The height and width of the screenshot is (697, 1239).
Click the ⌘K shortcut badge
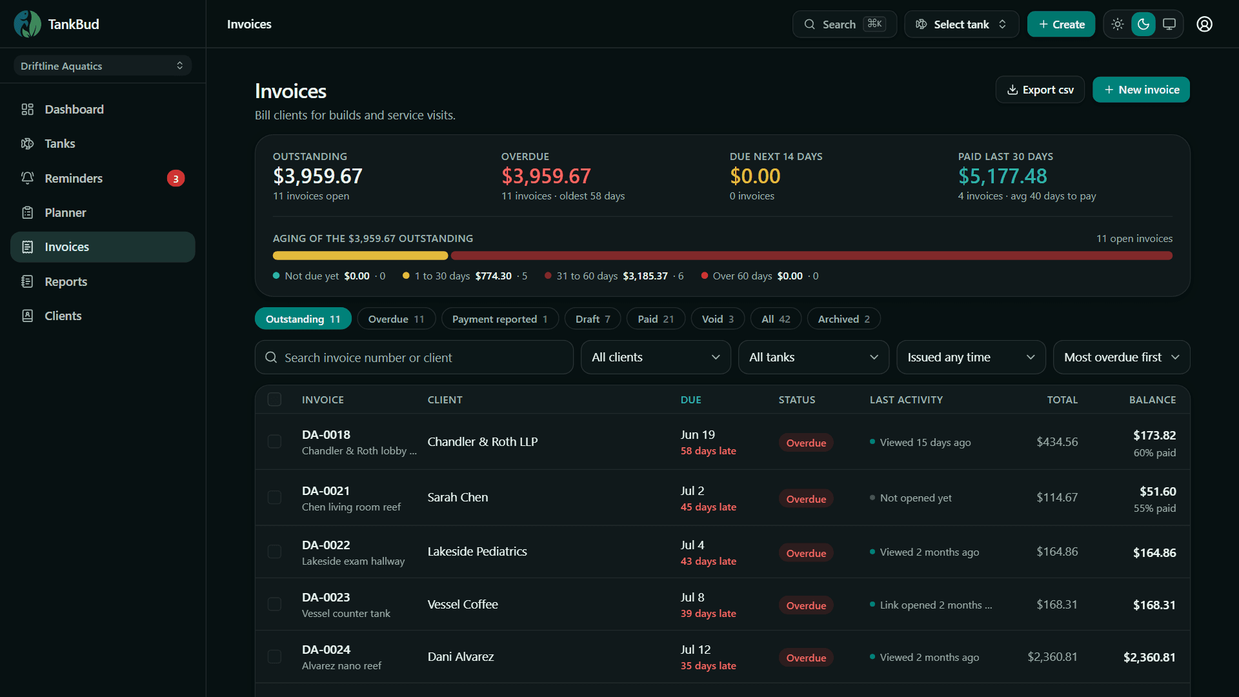point(874,24)
